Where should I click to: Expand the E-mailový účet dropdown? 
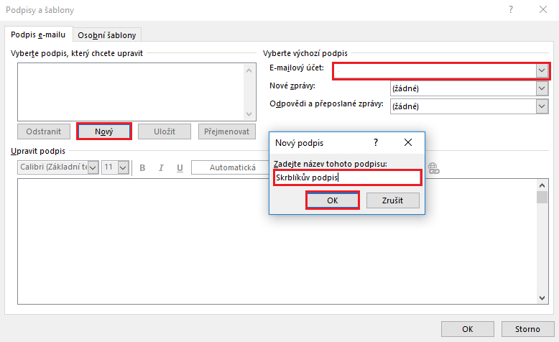pyautogui.click(x=542, y=70)
